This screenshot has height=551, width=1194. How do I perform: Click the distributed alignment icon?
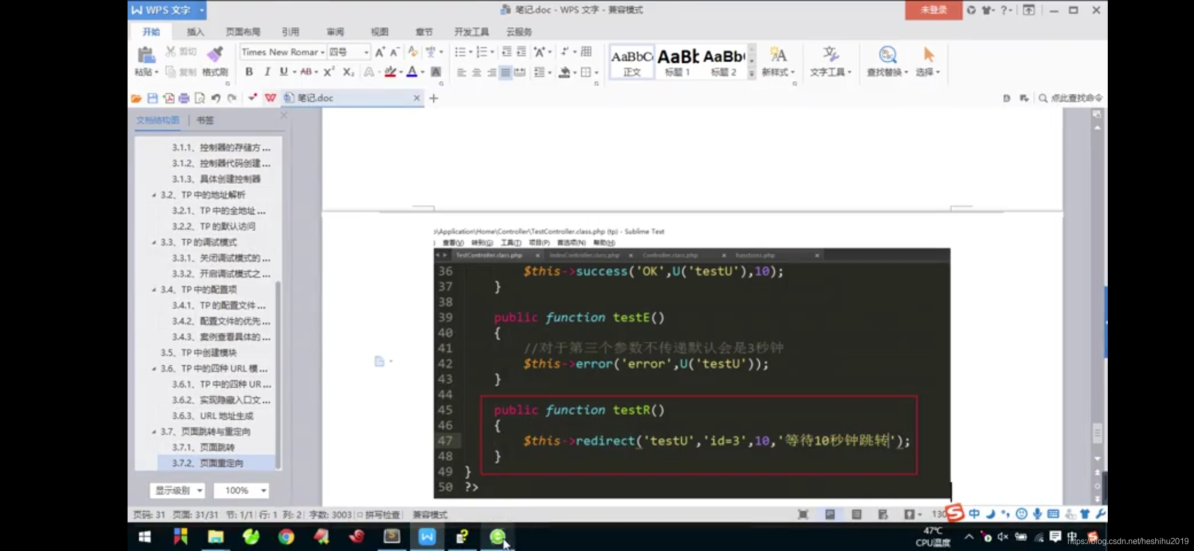pos(520,72)
